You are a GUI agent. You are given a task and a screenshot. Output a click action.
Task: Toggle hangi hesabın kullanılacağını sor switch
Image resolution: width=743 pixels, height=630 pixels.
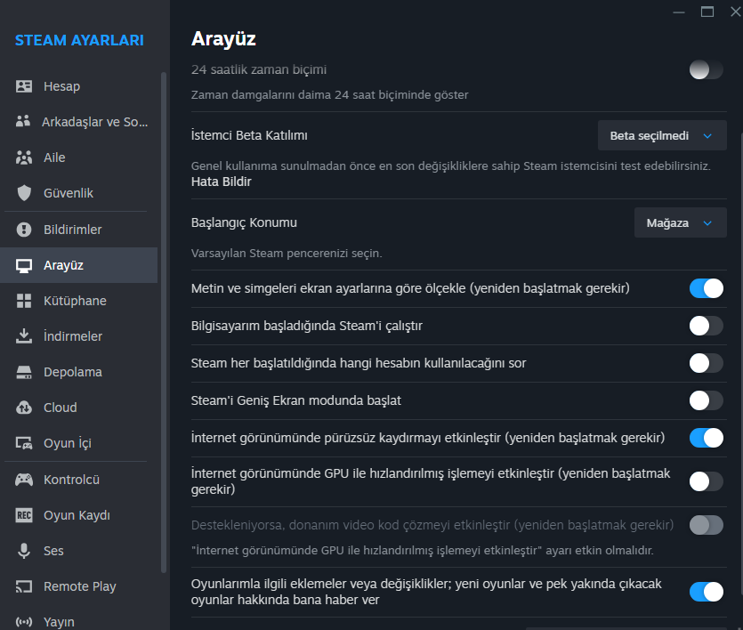coord(706,363)
